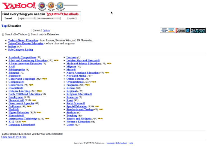The height and width of the screenshot is (155, 207).
Task: Open the K-12 category
Action: [x=11, y=122]
